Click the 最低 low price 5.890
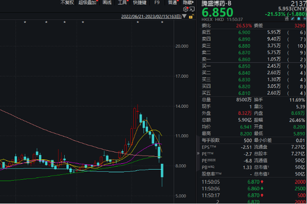 click(x=299, y=134)
